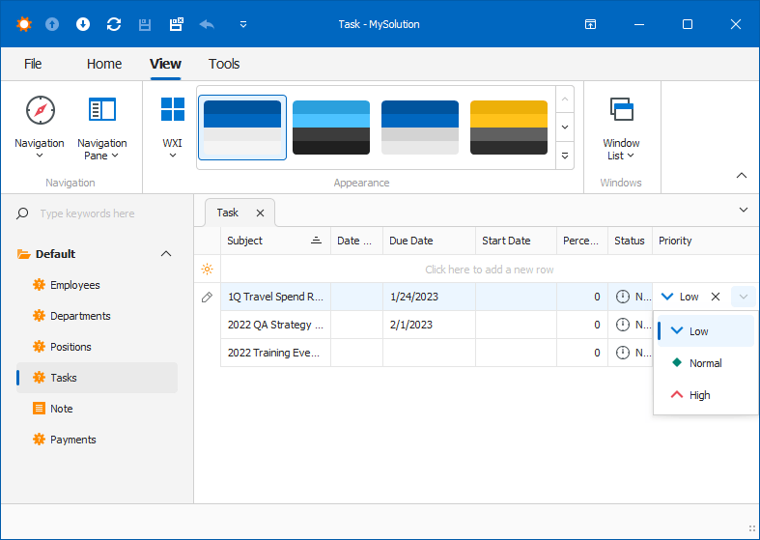Click the new row star indicator icon

click(207, 269)
